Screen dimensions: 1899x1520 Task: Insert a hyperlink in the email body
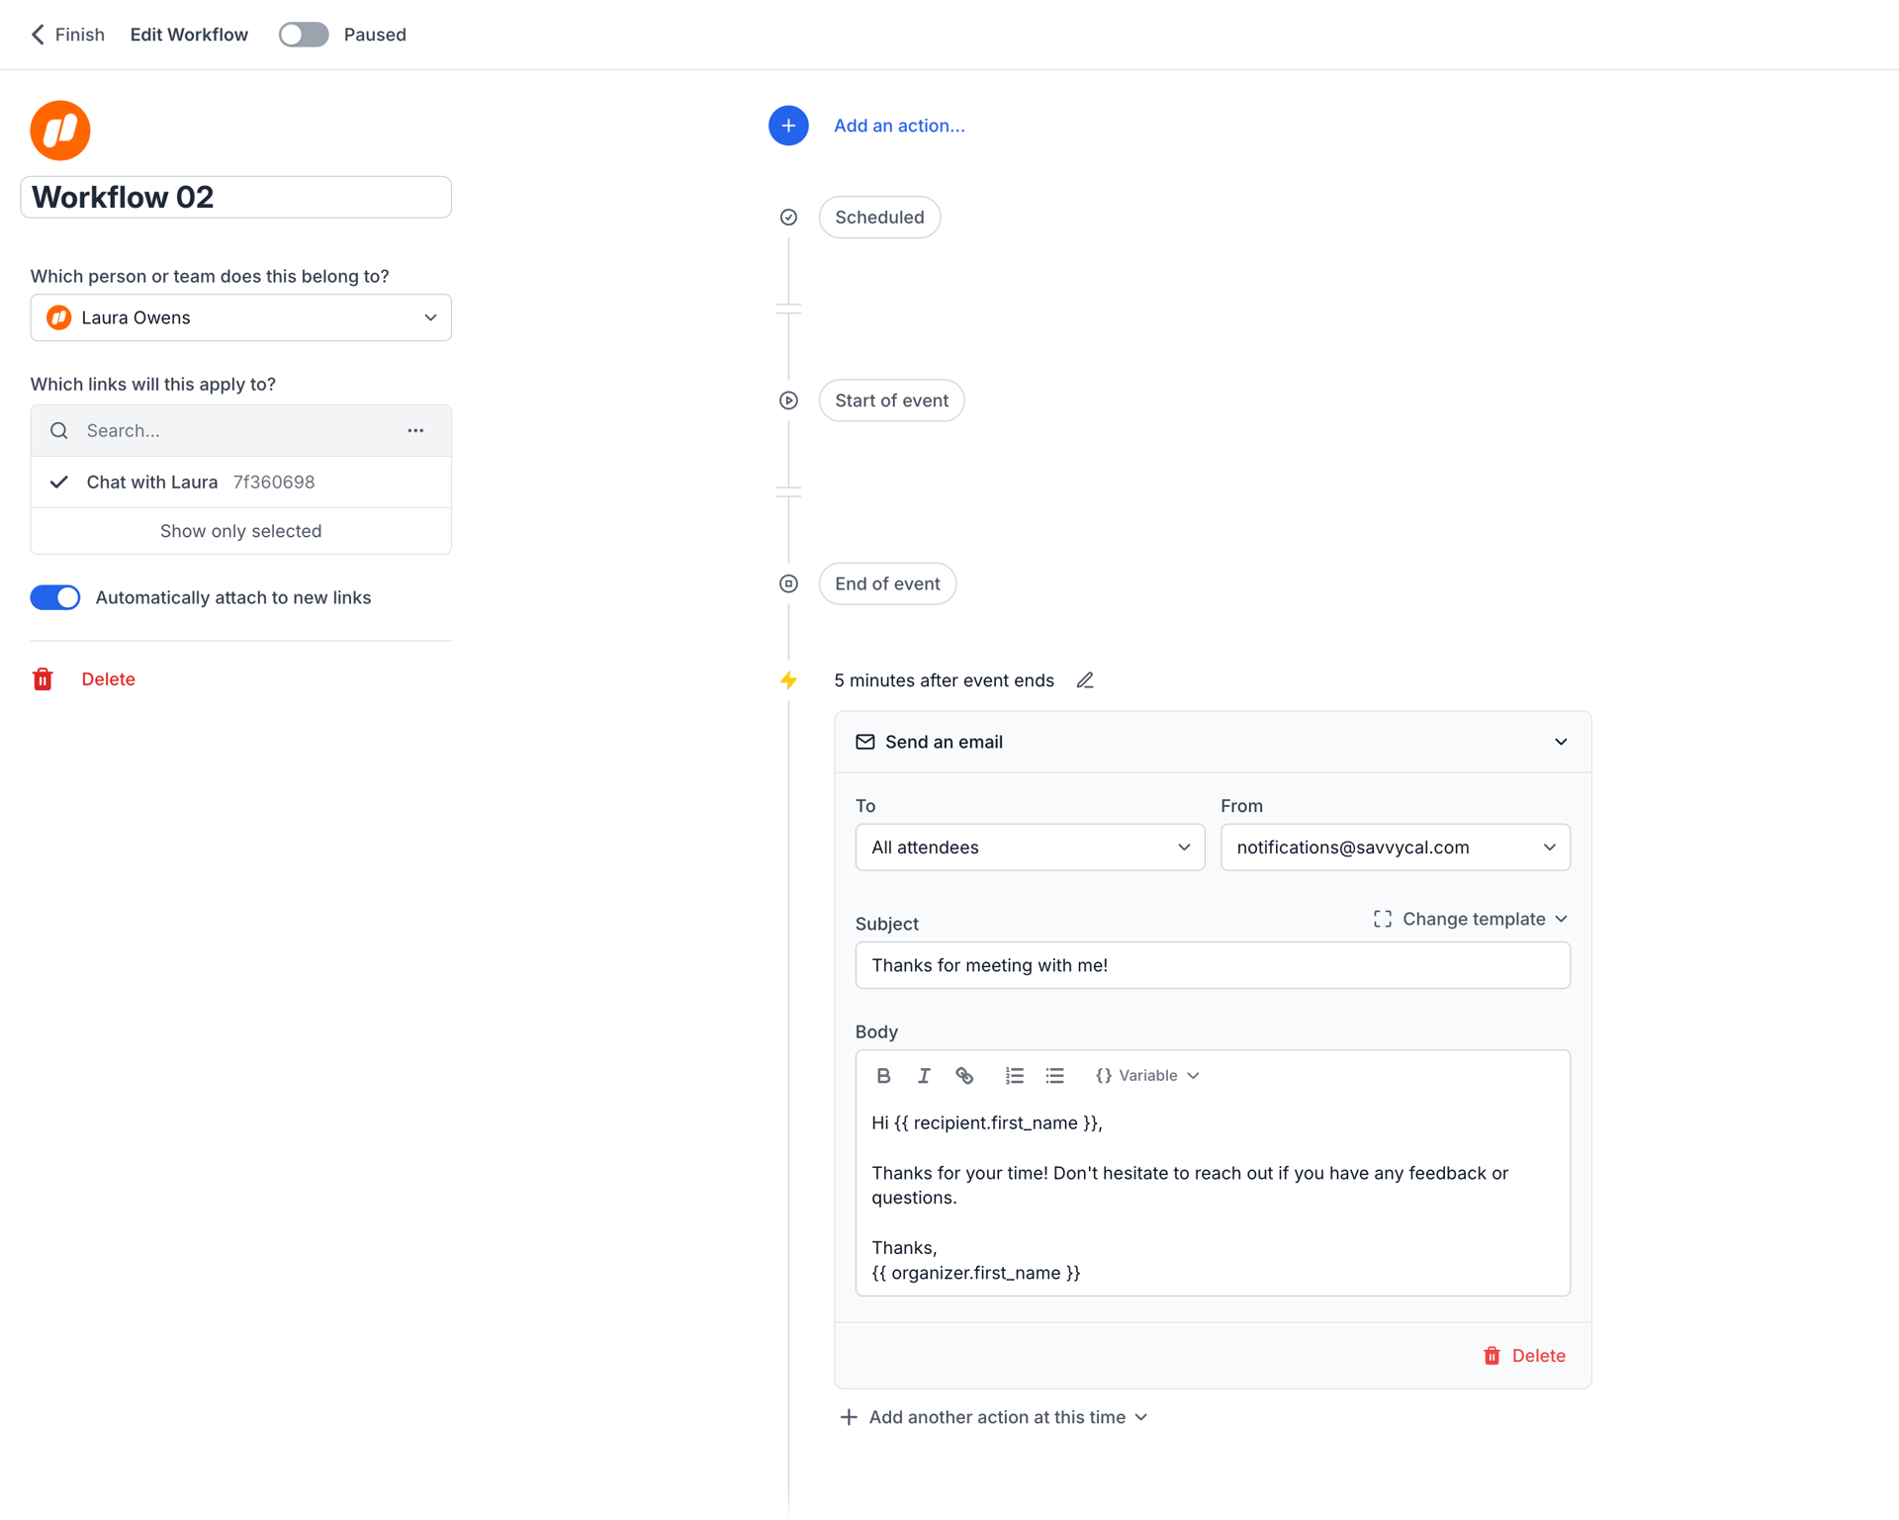tap(964, 1075)
